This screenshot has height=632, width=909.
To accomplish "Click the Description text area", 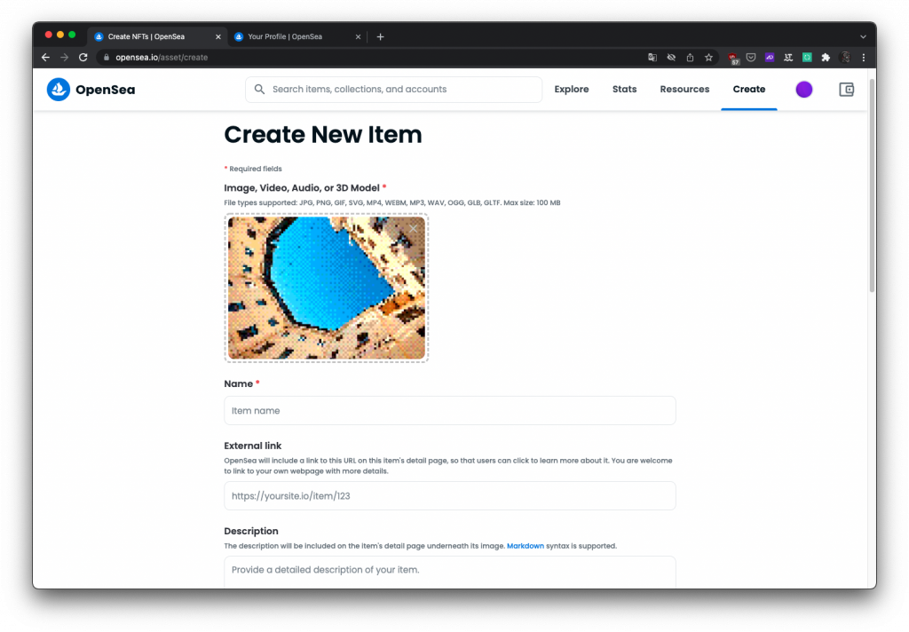I will (450, 573).
